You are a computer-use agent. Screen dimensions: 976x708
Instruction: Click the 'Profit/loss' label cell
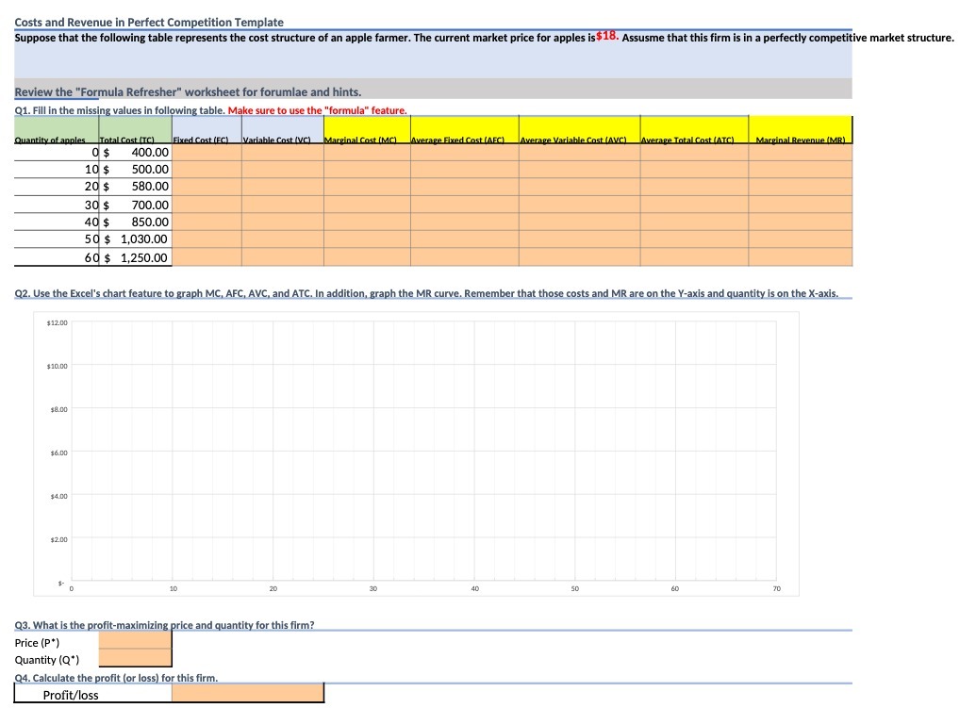92,694
